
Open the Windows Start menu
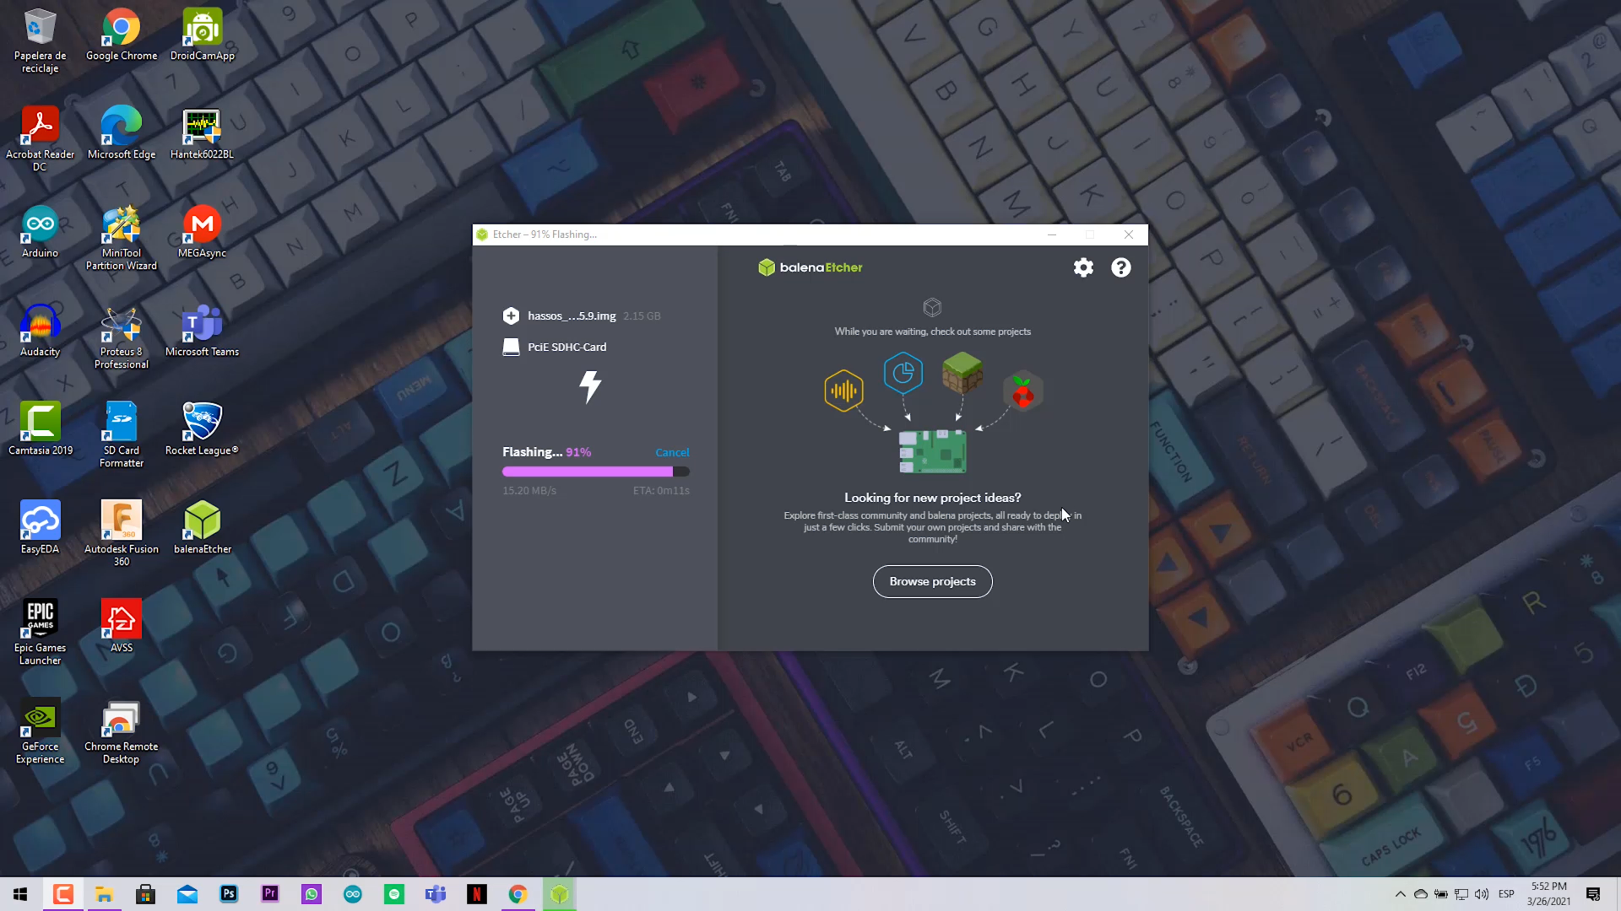(x=20, y=894)
